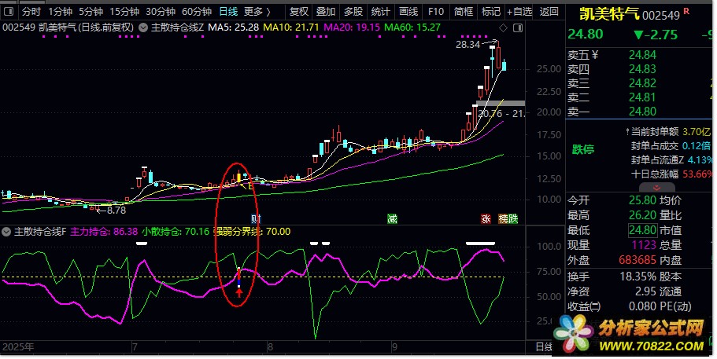Click current price 24.80 in quote header
717x359 pixels.
586,35
